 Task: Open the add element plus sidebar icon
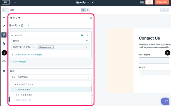click(x=4, y=18)
